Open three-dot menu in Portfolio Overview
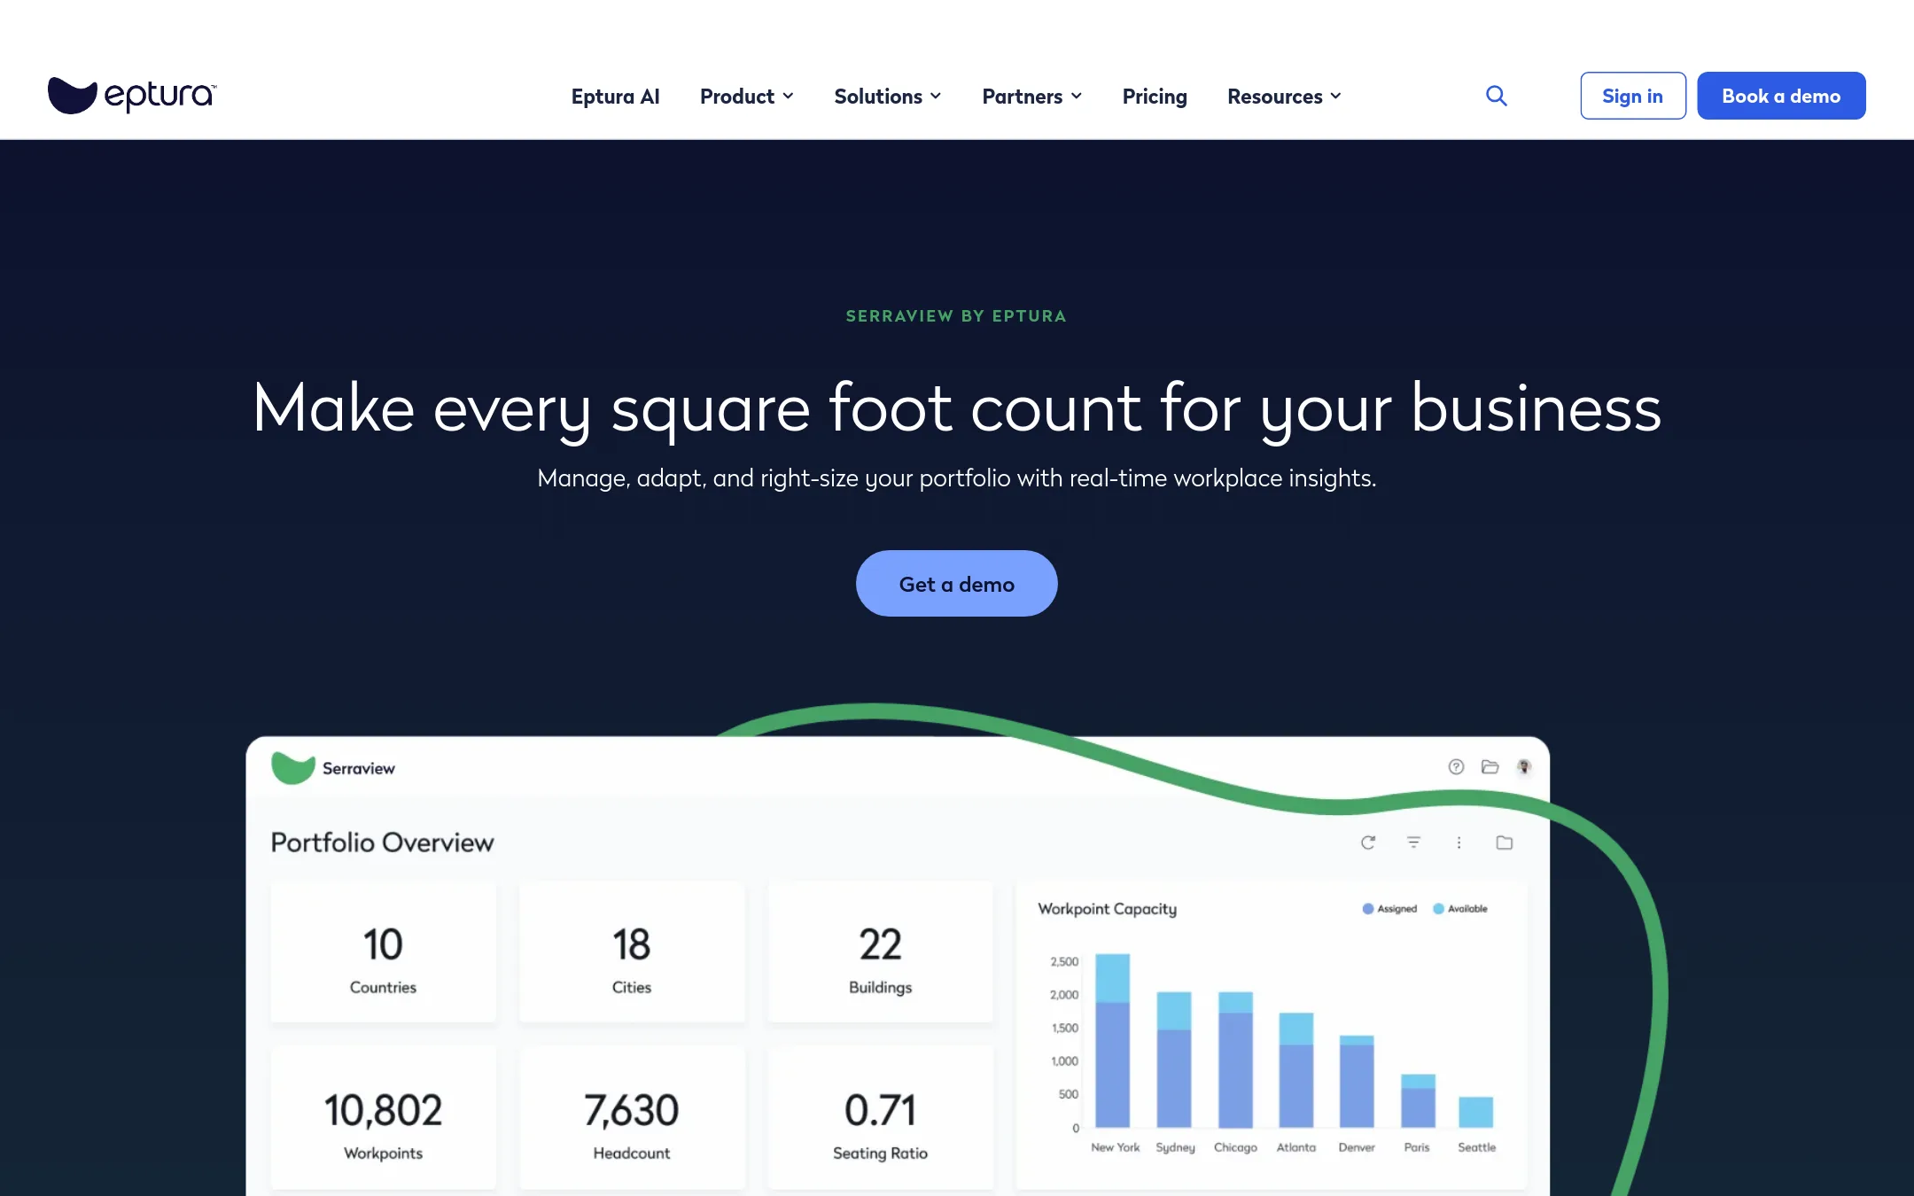The width and height of the screenshot is (1914, 1196). [1459, 843]
